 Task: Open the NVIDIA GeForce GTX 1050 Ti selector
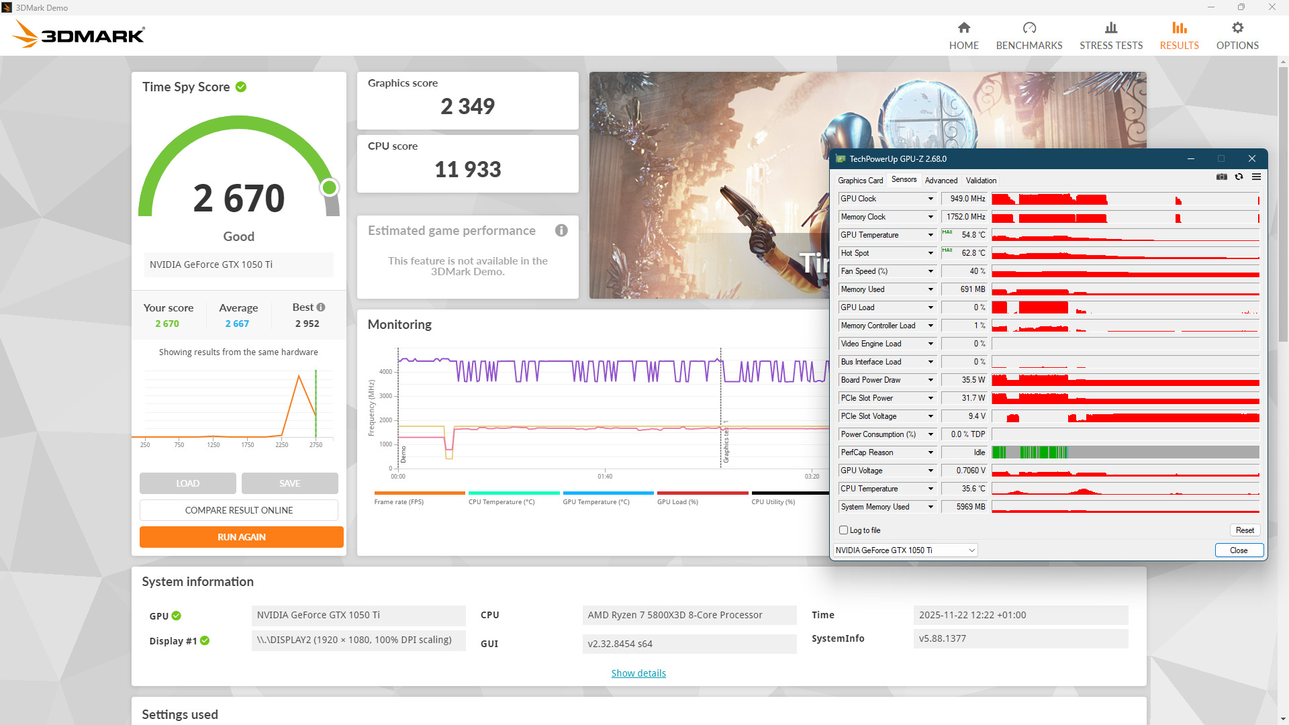point(904,550)
